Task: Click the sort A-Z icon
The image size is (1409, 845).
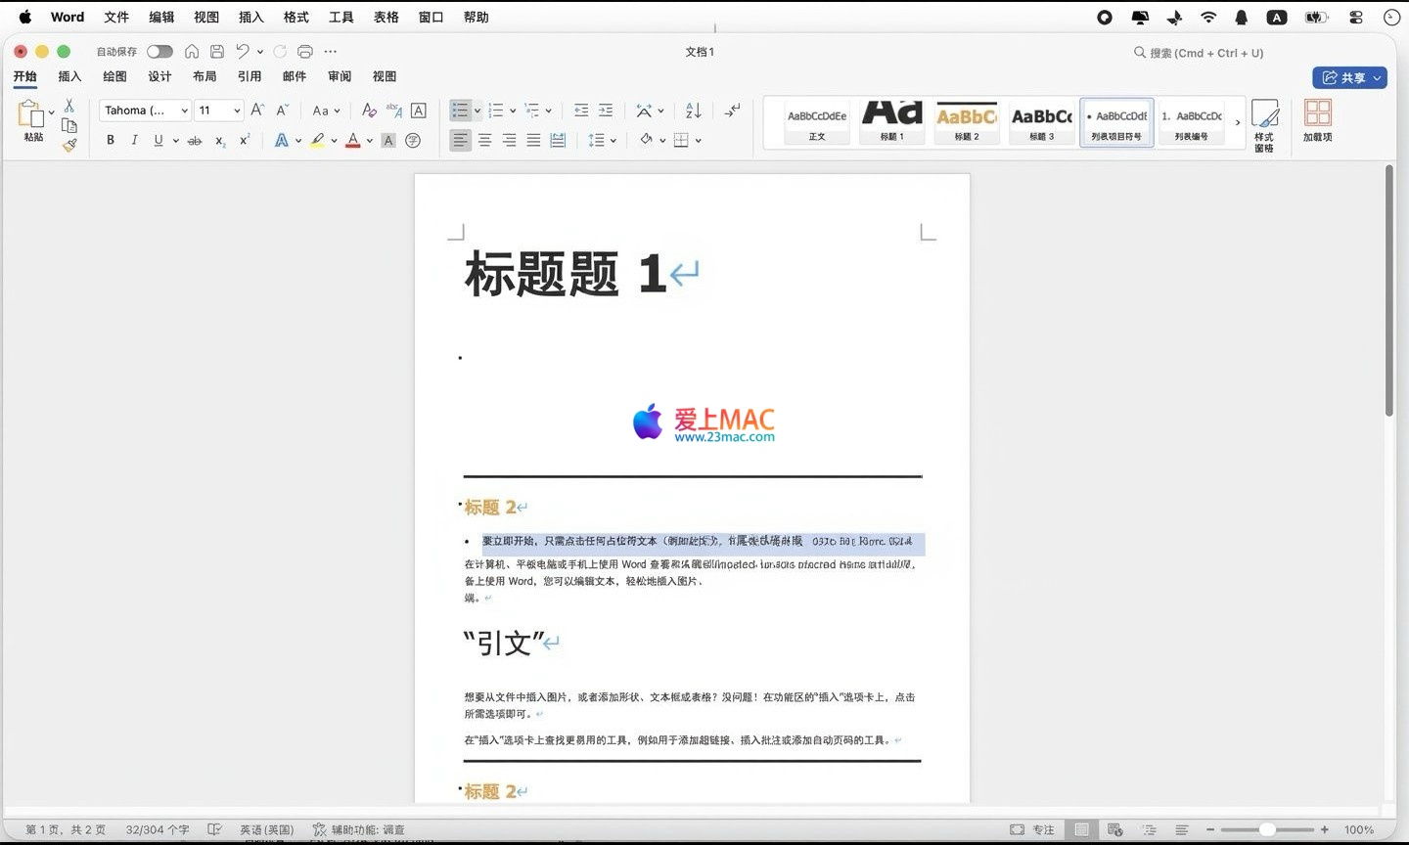Action: coord(694,111)
